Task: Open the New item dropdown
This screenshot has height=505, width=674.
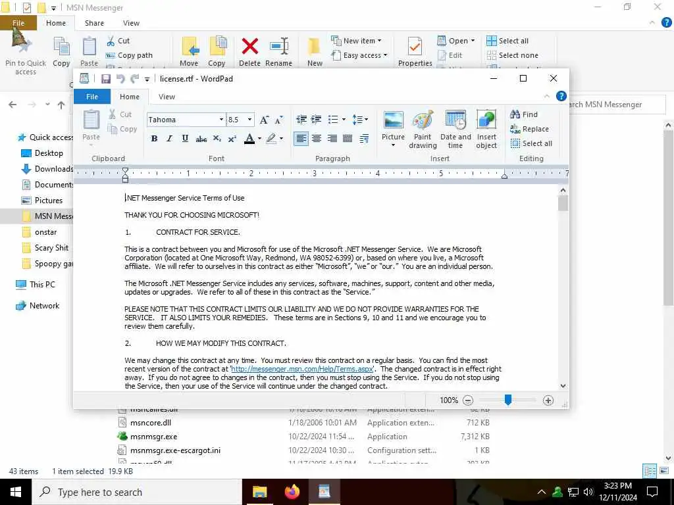Action: 356,41
